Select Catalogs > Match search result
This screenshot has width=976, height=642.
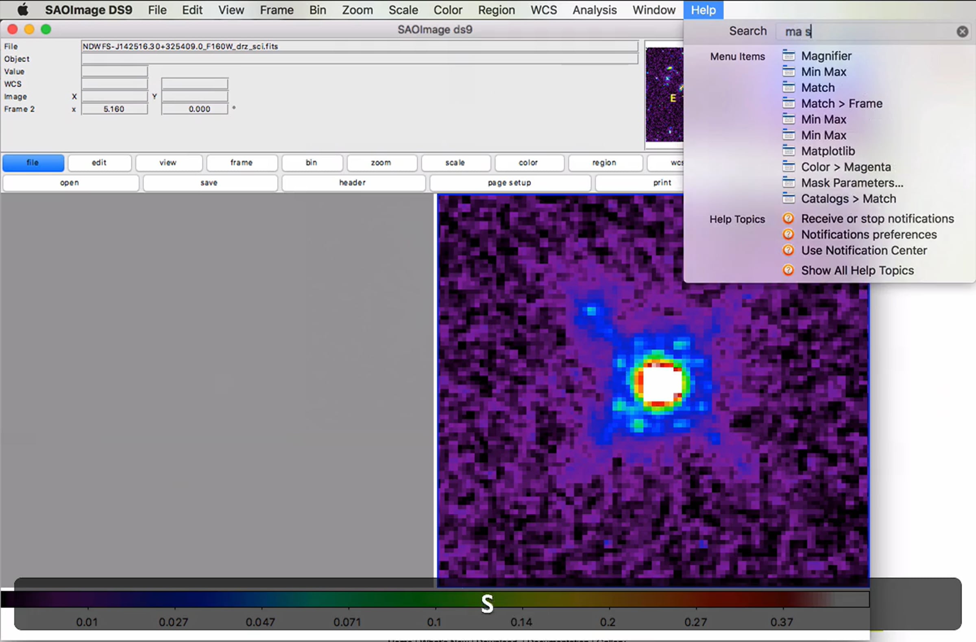point(848,199)
